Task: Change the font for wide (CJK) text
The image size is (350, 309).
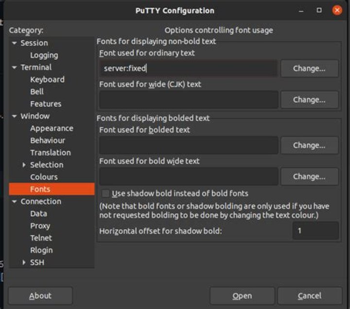Action: pyautogui.click(x=309, y=100)
